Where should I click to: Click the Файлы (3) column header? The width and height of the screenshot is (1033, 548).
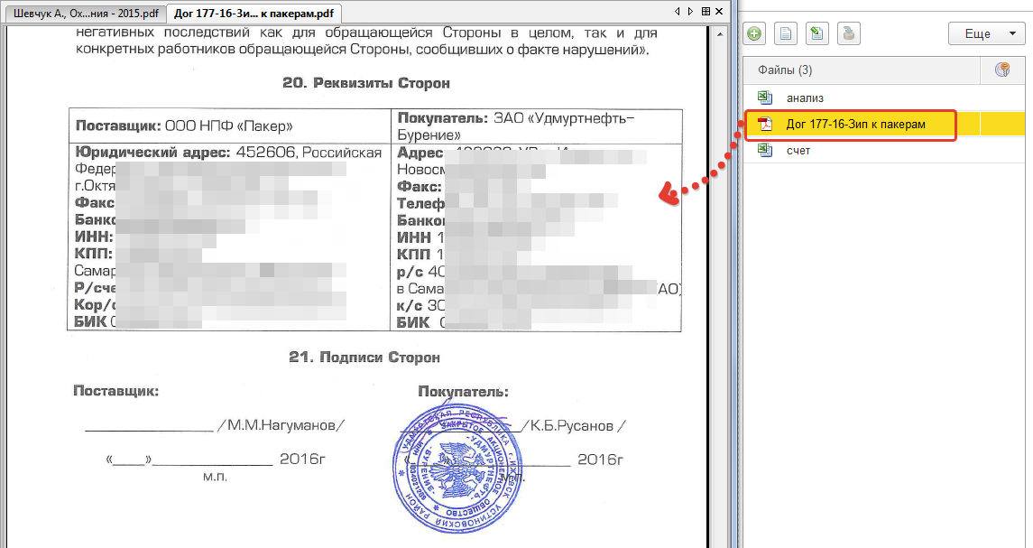coord(861,70)
